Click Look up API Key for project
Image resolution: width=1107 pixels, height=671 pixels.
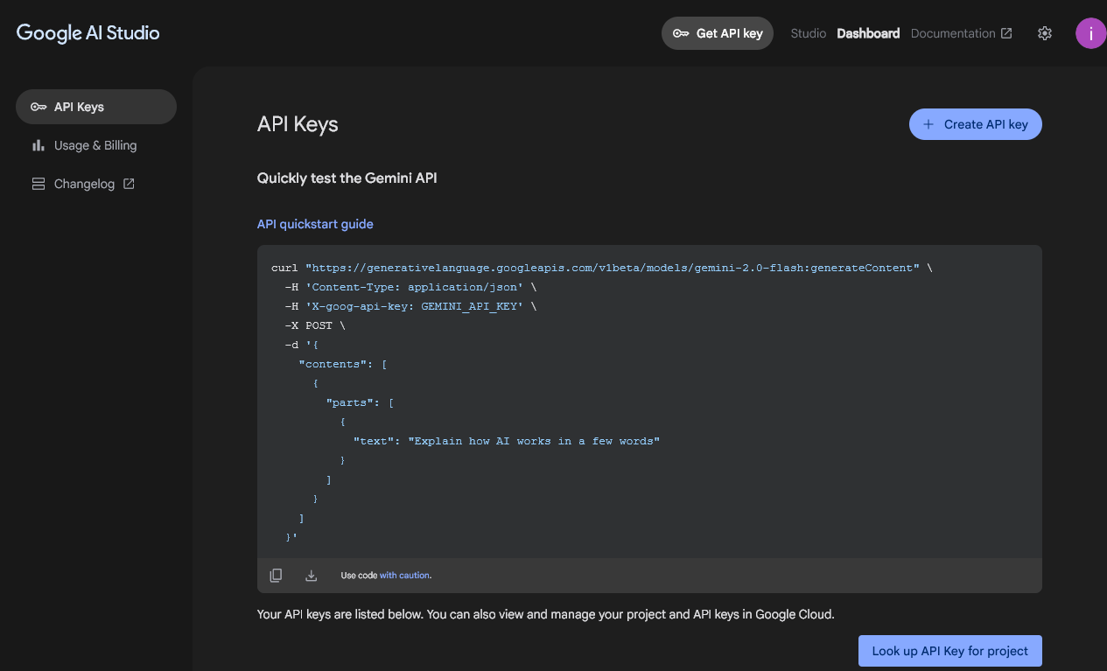click(x=949, y=651)
